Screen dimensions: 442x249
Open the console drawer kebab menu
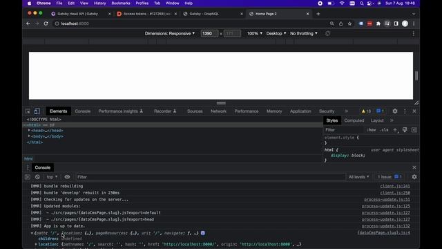click(28, 167)
